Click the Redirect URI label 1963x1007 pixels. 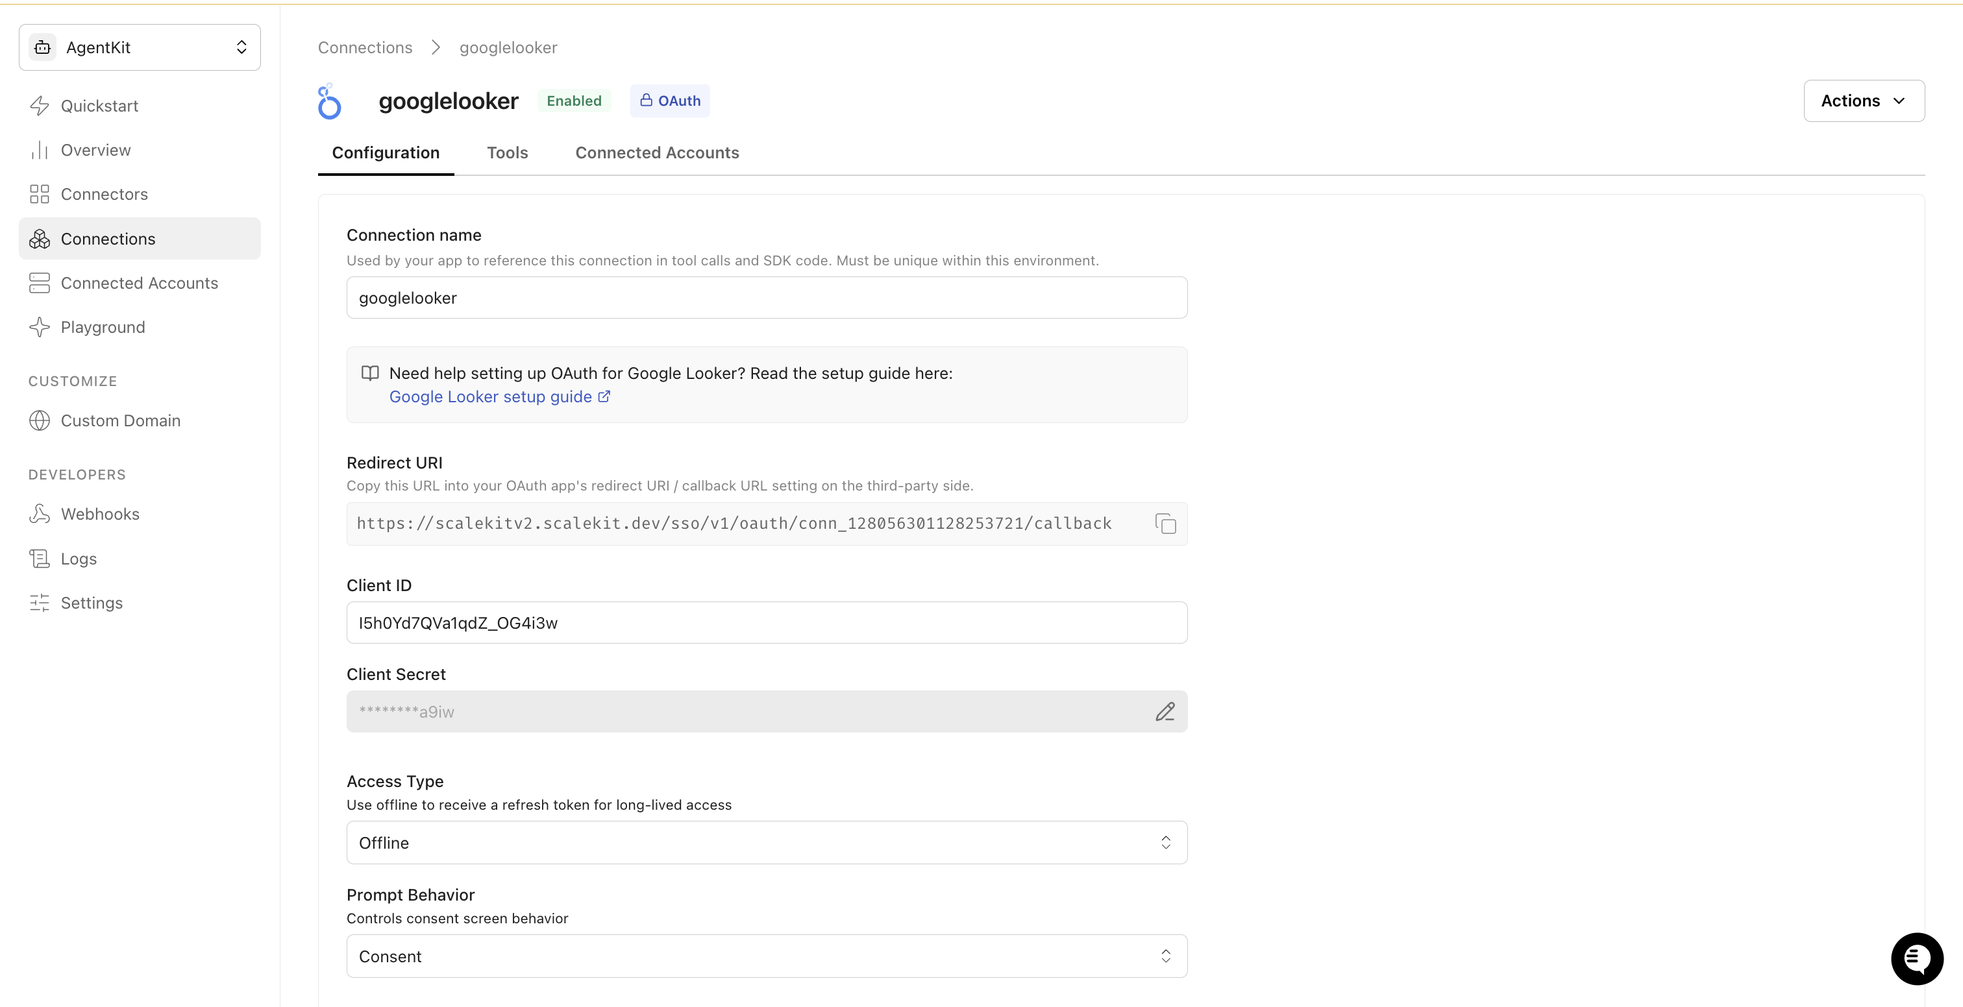[394, 463]
